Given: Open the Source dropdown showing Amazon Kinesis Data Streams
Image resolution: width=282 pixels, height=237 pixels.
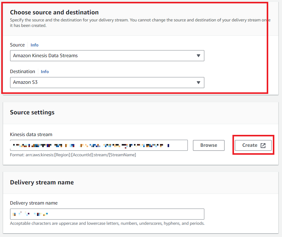Looking at the screenshot, I should (x=104, y=56).
